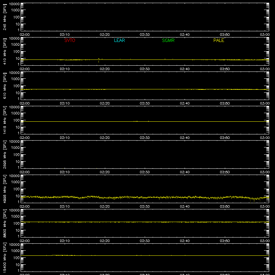Click 02:20 tick label below 8800 MHz panel

[x=105, y=241]
